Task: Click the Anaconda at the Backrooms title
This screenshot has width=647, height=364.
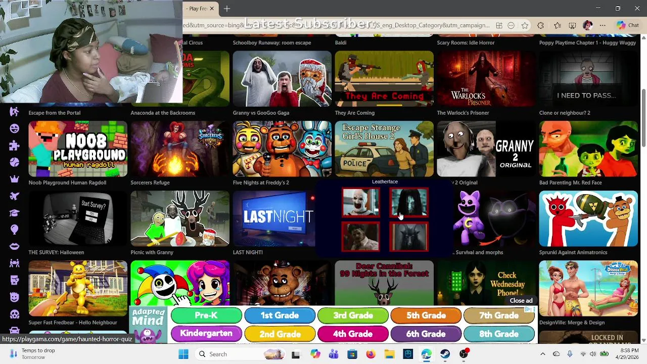Action: point(163,113)
